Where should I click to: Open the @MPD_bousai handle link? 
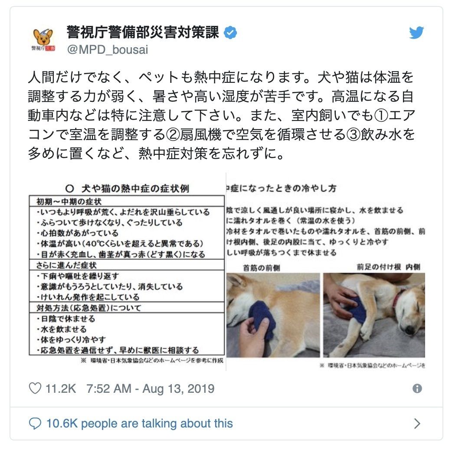point(108,49)
